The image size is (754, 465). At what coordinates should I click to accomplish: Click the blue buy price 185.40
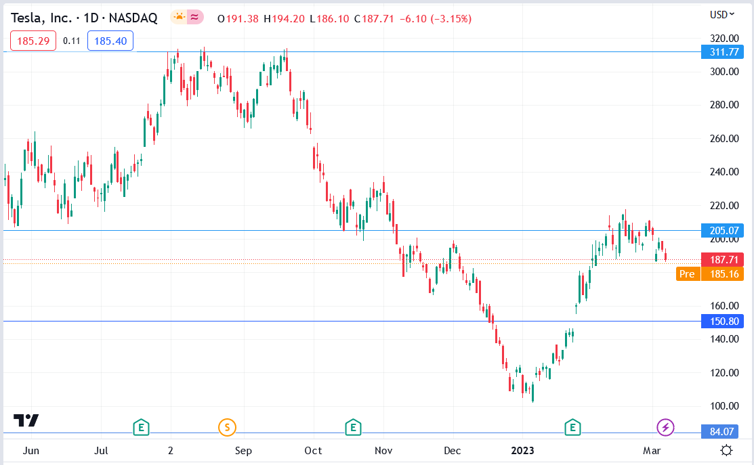tap(110, 41)
